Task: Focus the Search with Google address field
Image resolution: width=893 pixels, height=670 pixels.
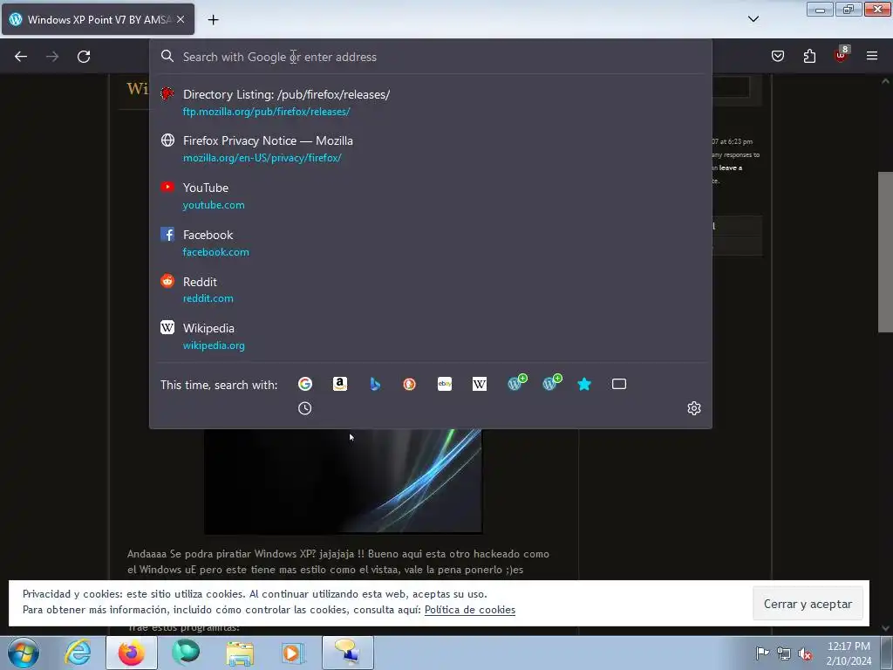Action: [x=431, y=57]
